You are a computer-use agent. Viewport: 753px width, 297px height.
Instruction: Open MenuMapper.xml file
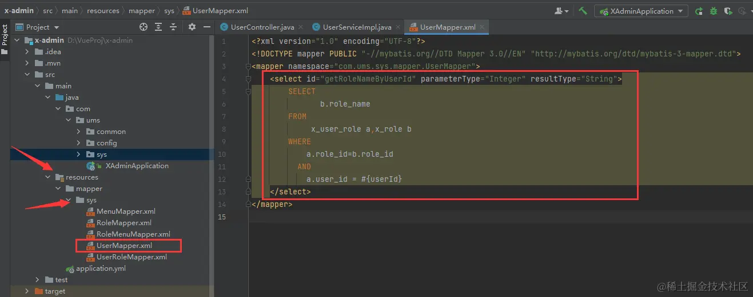point(121,211)
